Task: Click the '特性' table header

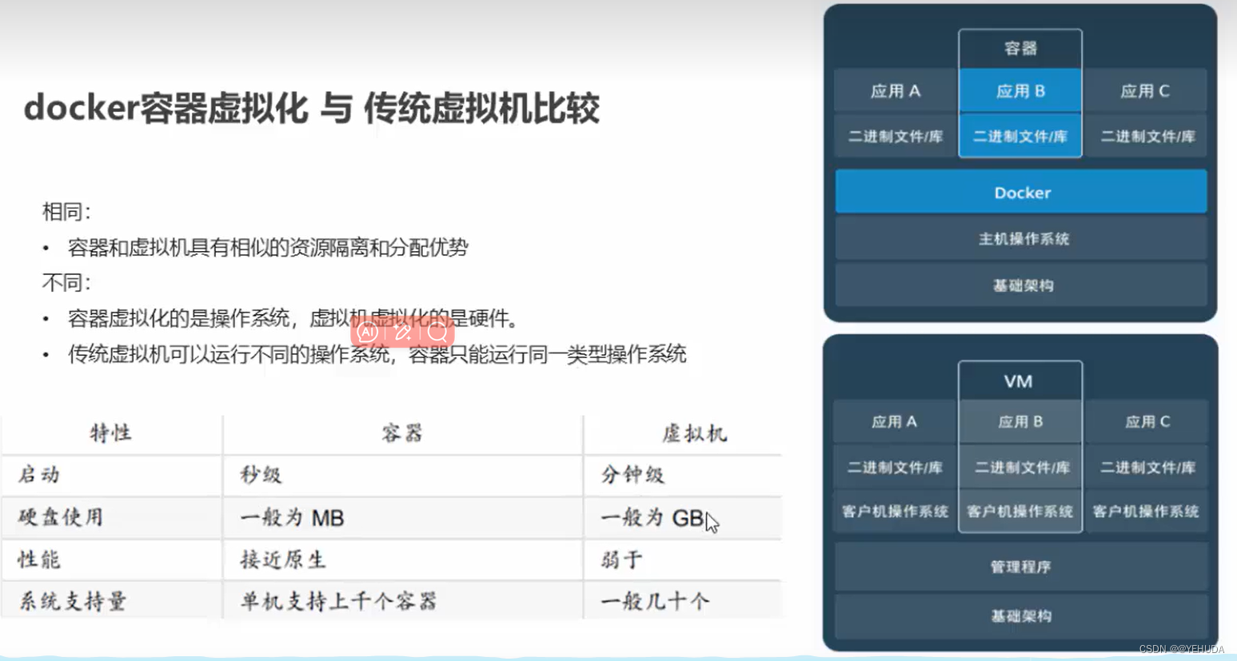Action: (x=110, y=433)
